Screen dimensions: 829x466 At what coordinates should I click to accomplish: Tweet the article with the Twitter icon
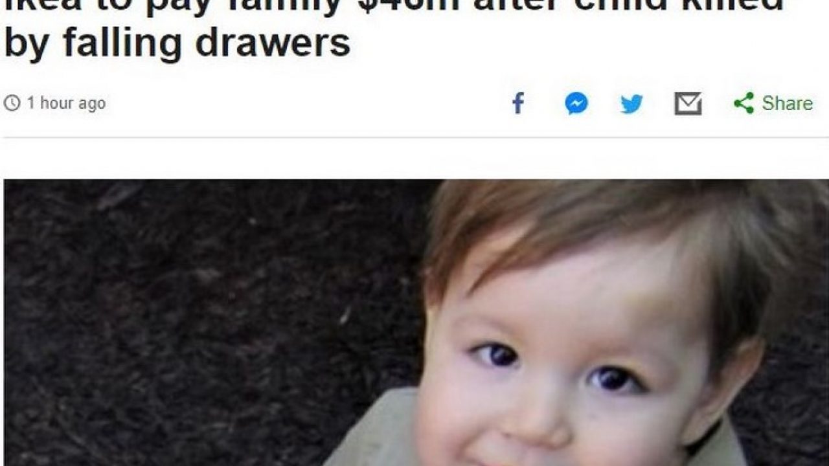631,104
